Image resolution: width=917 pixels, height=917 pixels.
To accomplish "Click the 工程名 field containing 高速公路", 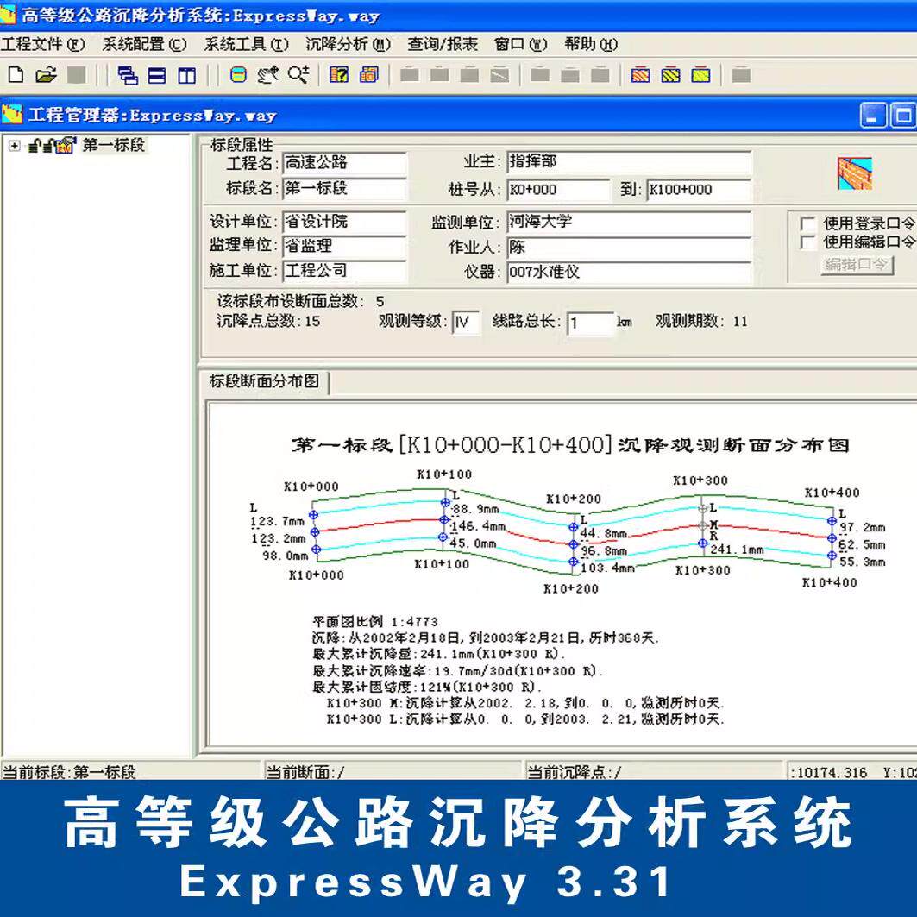I will click(344, 163).
